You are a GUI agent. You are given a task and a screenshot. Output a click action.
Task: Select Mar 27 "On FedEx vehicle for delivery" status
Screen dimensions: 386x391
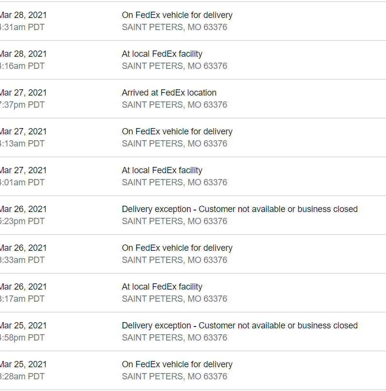[x=177, y=131]
